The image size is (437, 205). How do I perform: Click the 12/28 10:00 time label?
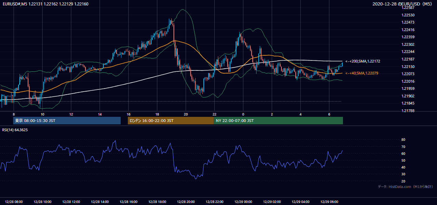(x=43, y=202)
